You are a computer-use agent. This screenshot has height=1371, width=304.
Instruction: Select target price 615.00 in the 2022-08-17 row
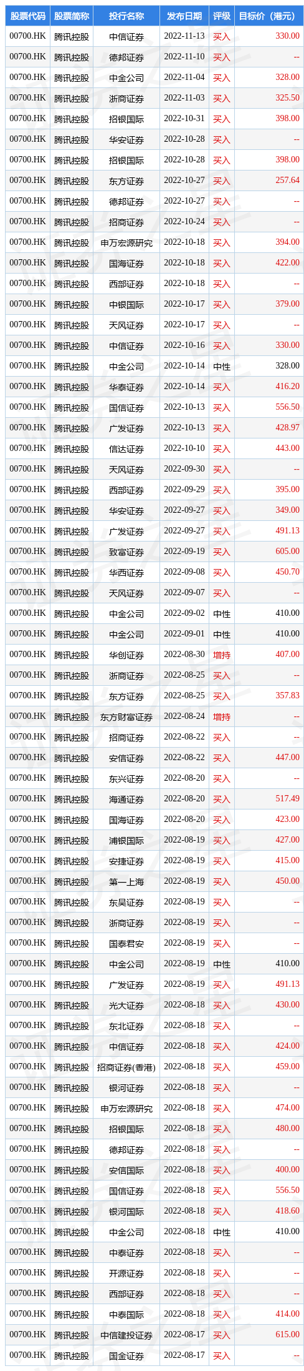click(x=288, y=1335)
